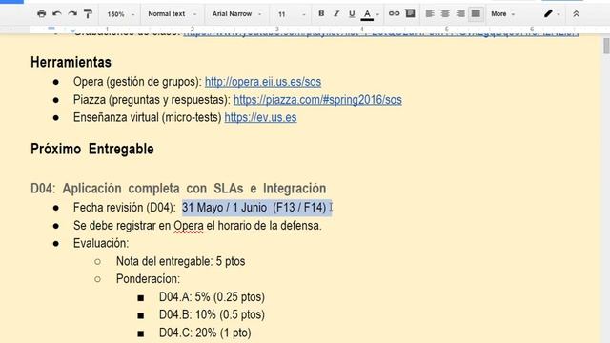Collapse the menus with the double chevron
Viewport: 610px width, 343px height.
pos(576,14)
